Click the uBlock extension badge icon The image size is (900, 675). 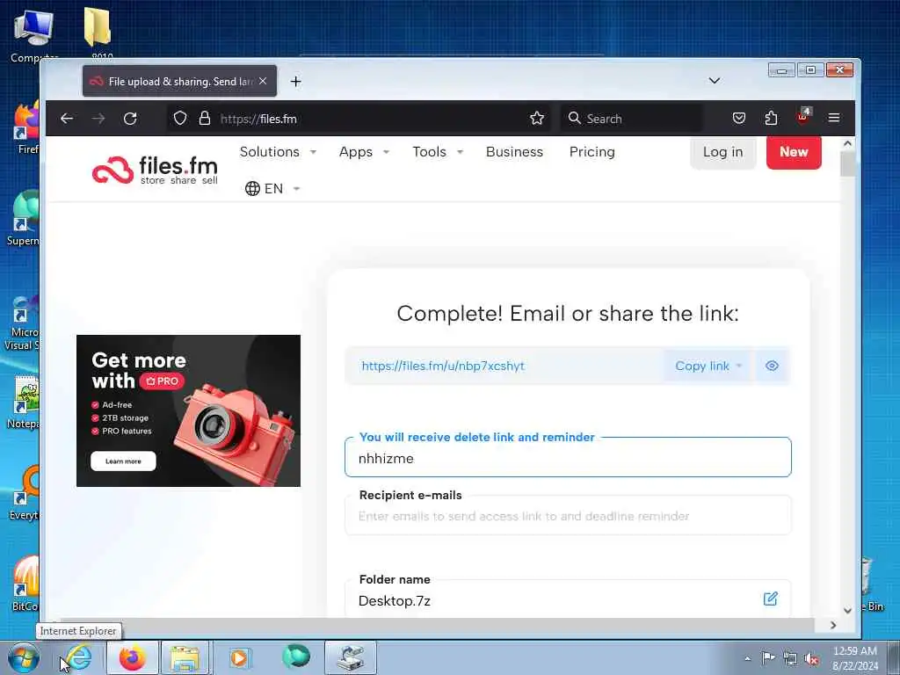pyautogui.click(x=803, y=117)
